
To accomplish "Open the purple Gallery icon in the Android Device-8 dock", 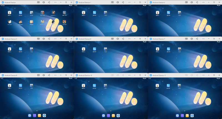I will pyautogui.click(x=34, y=115).
